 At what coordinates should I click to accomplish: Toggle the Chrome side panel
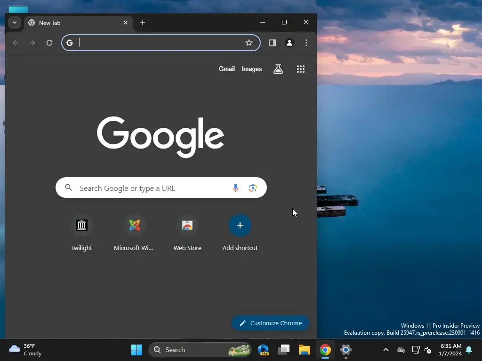click(273, 43)
